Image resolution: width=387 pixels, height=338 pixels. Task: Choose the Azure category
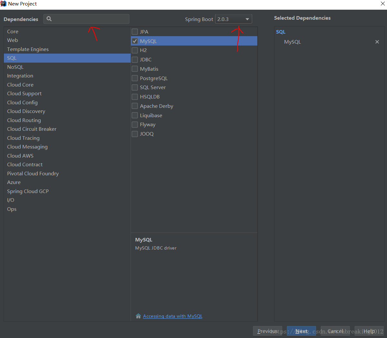tap(67, 182)
